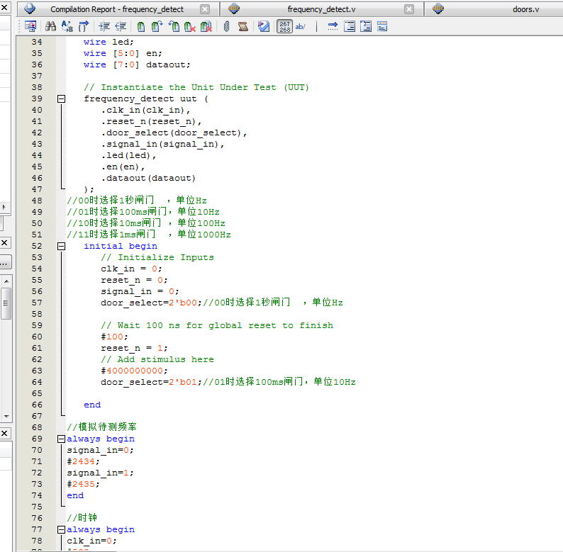Click the paperclip Insert File icon
This screenshot has width=563, height=552.
click(226, 26)
